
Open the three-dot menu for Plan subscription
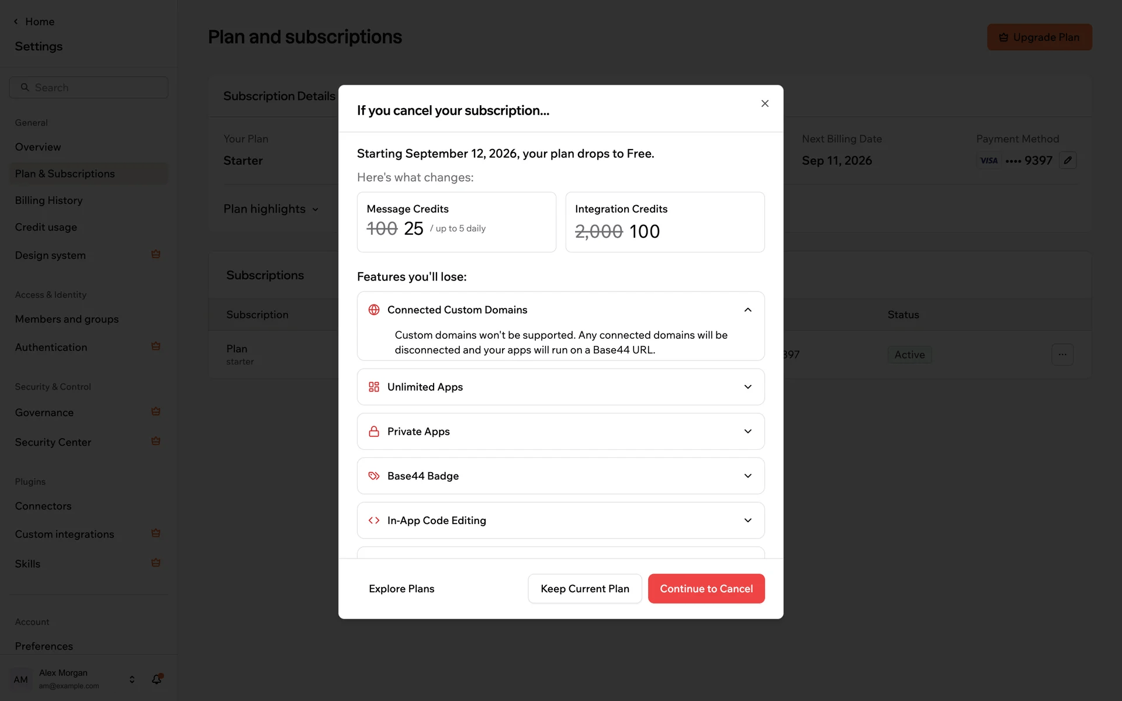[x=1062, y=355]
